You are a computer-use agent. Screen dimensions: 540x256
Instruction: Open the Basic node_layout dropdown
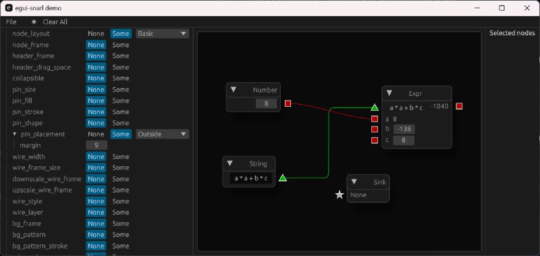[x=162, y=33]
